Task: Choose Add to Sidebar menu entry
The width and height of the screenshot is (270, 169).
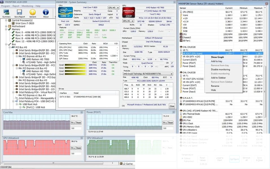Action: coord(218,78)
